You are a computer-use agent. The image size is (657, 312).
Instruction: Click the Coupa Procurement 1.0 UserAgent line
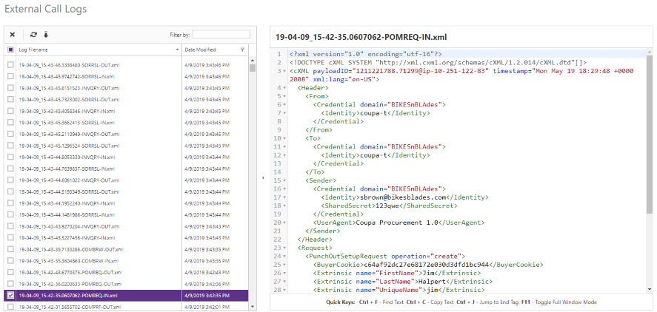point(399,223)
